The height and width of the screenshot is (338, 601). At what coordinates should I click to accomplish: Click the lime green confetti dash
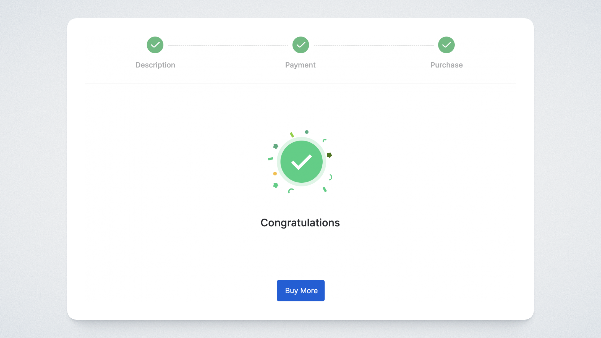point(292,135)
